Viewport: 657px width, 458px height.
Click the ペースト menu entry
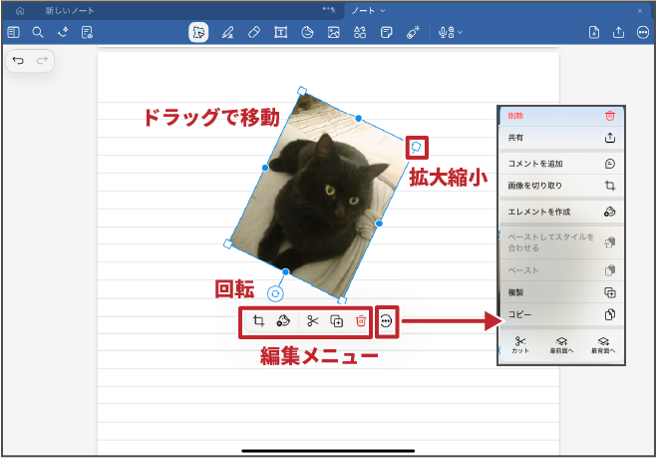[x=561, y=270]
